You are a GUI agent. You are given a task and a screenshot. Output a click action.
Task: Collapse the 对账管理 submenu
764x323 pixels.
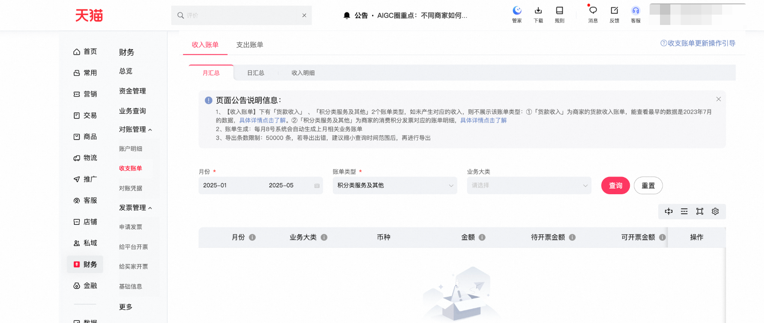coord(136,129)
